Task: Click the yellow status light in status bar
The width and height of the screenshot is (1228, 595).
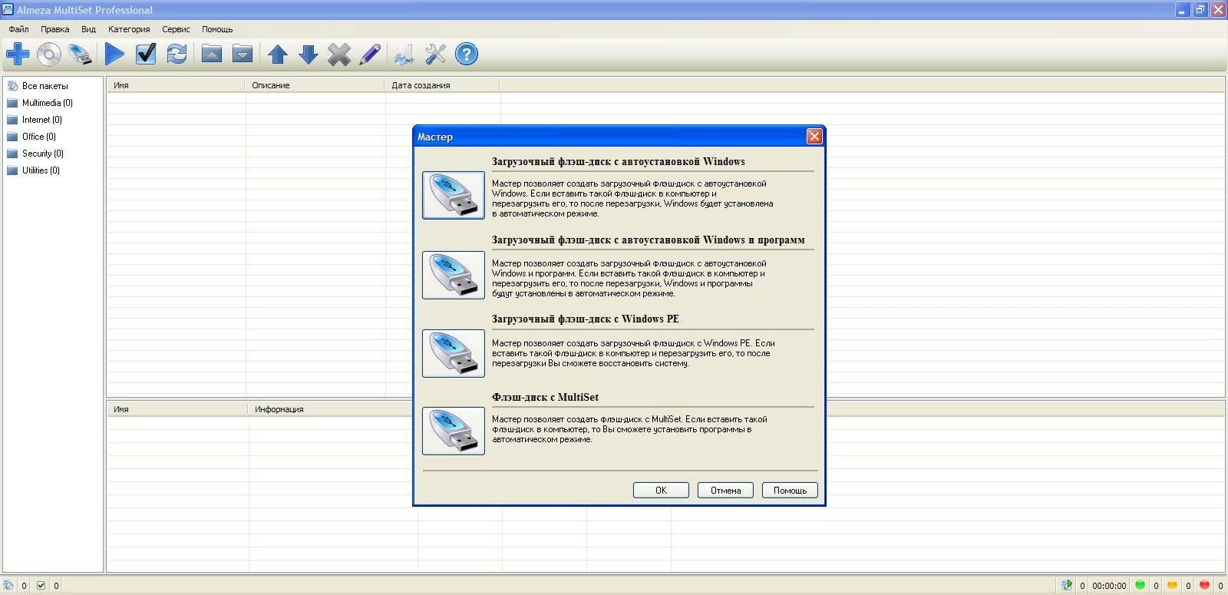Action: coord(1172,585)
